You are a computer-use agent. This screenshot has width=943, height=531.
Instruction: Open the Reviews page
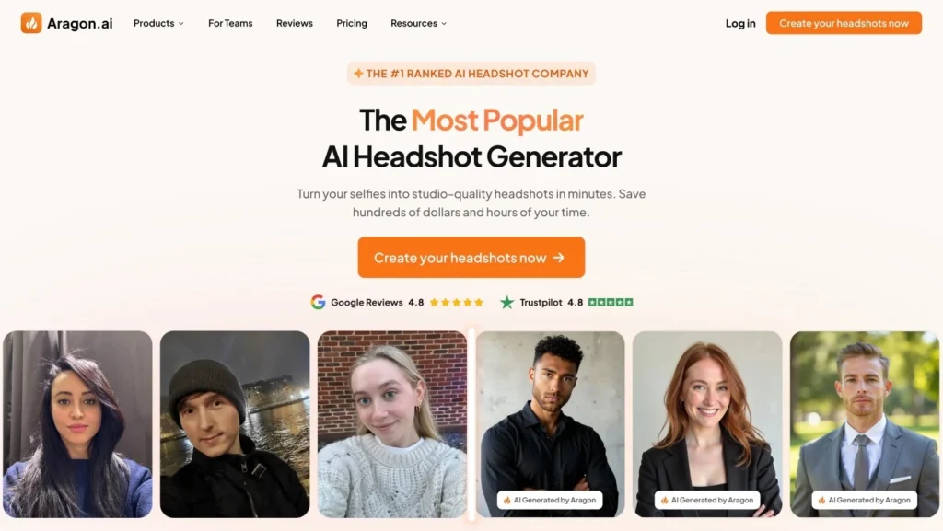pyautogui.click(x=295, y=23)
